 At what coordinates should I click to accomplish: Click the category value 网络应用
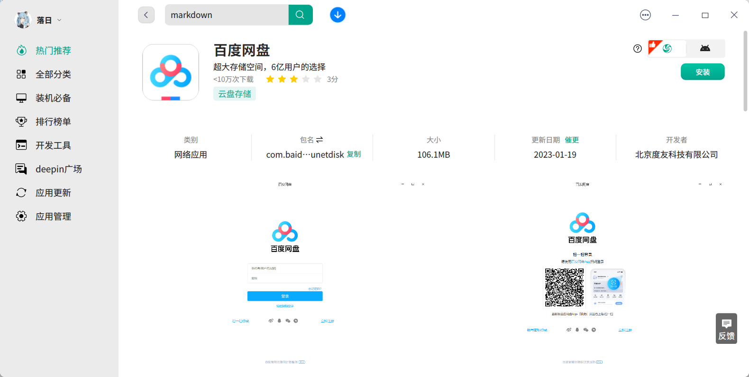[x=191, y=155]
